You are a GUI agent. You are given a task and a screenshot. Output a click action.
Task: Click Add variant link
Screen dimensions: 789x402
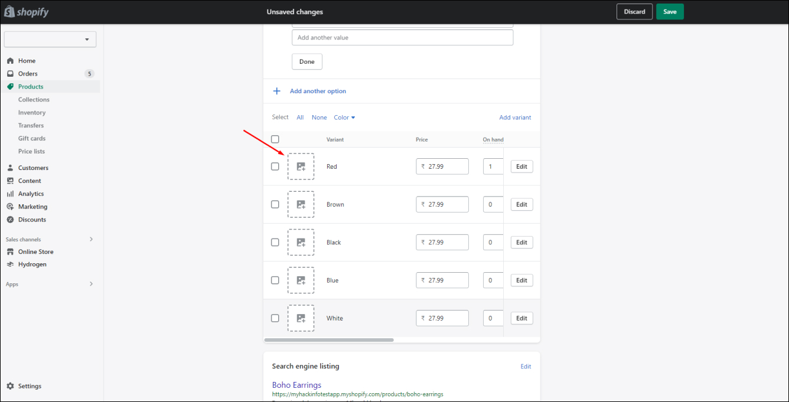(x=515, y=117)
